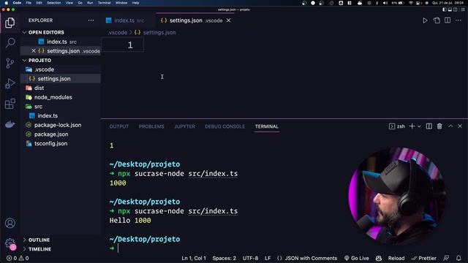Open the View menu in menu bar
Viewport: 468px width, 263px height.
tap(69, 3)
